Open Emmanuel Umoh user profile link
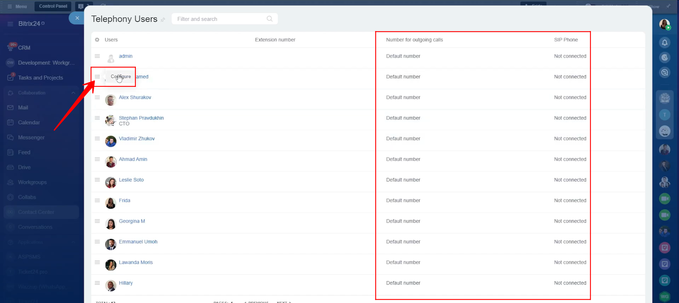 (138, 242)
